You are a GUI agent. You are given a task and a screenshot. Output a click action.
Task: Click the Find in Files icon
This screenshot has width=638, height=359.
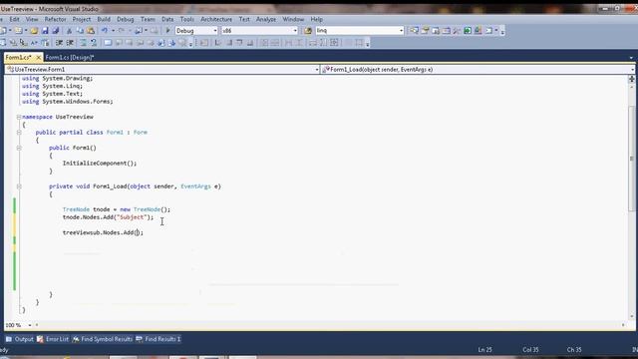[308, 31]
